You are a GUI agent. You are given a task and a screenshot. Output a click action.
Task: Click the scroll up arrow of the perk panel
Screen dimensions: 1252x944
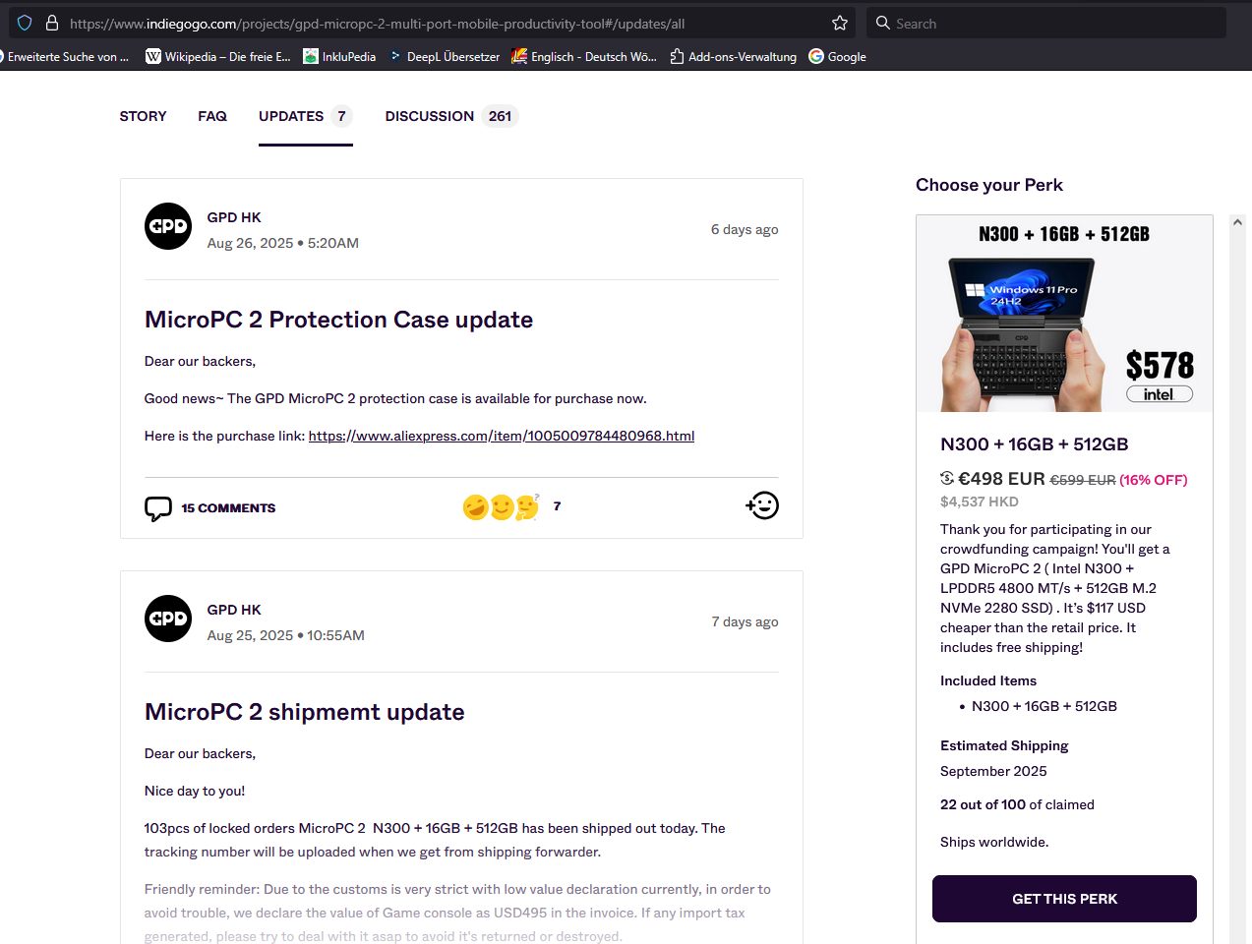tap(1237, 222)
